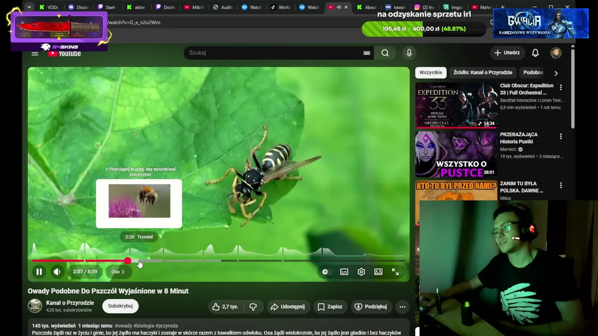Open the Kanał o Przyrodzie channel name
The image size is (598, 336).
pos(70,303)
